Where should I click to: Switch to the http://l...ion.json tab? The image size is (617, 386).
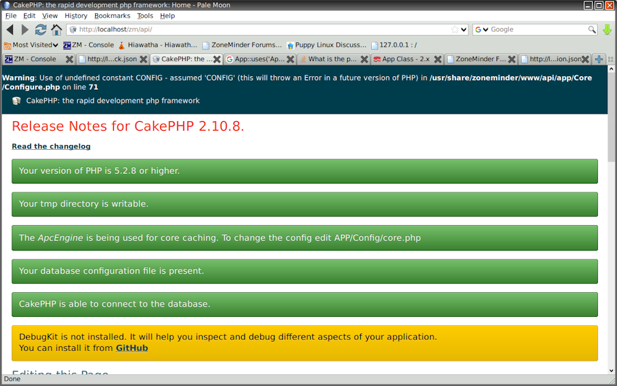[x=550, y=59]
